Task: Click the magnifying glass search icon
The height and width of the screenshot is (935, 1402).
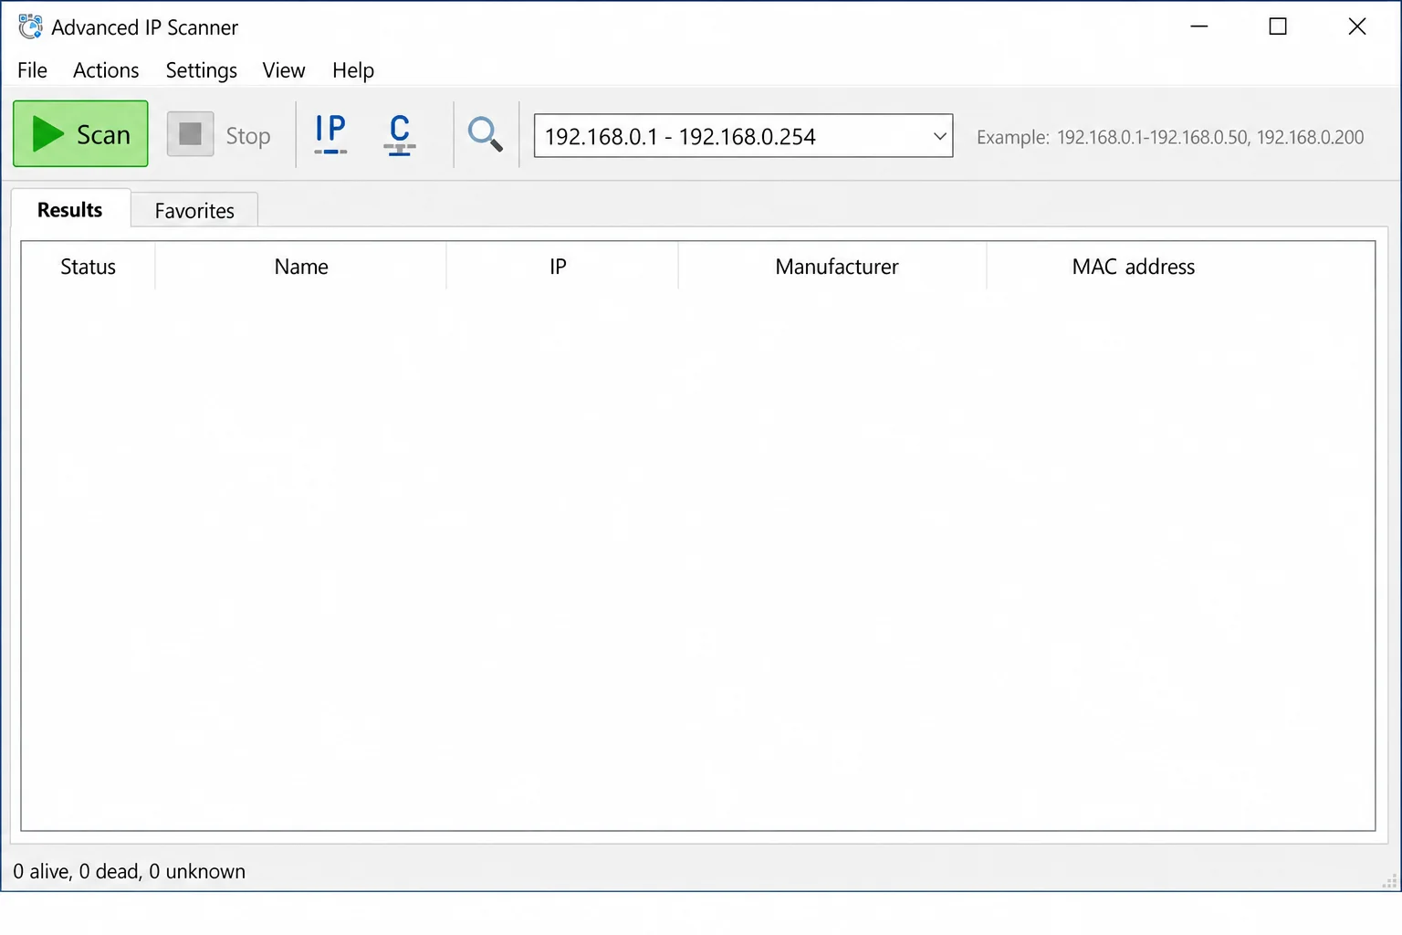Action: [485, 134]
